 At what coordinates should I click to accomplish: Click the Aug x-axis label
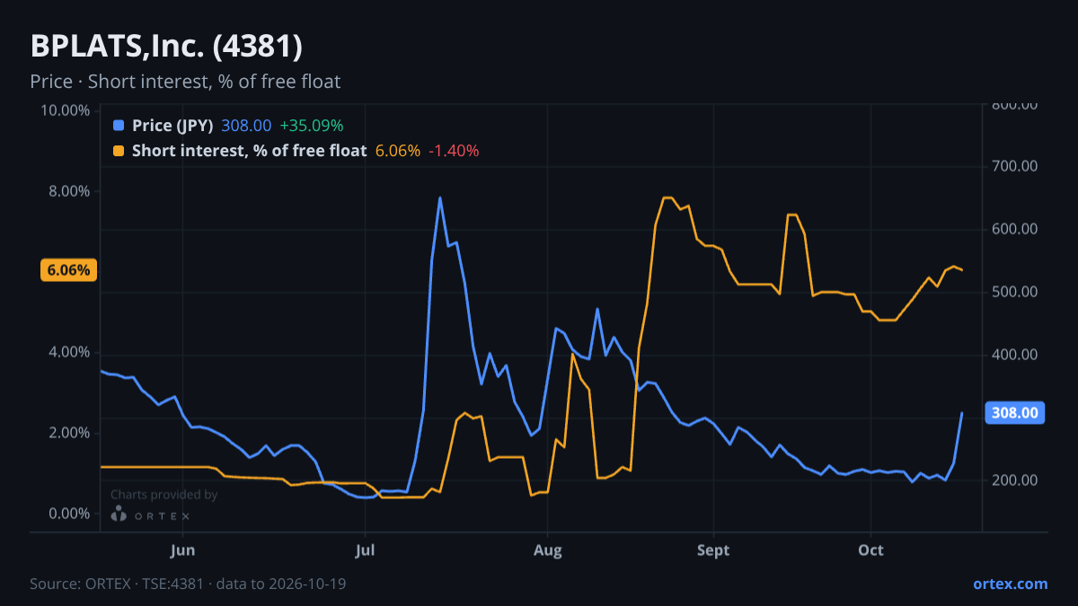pyautogui.click(x=547, y=549)
